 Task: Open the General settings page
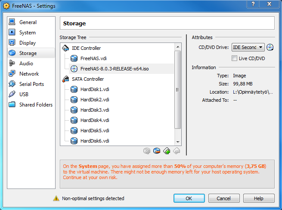(31, 22)
